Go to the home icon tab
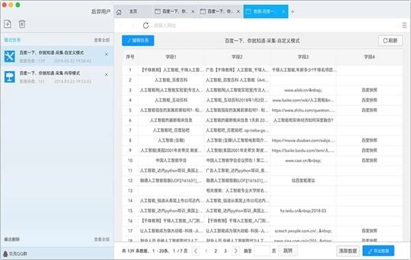The image size is (411, 260). (119, 12)
